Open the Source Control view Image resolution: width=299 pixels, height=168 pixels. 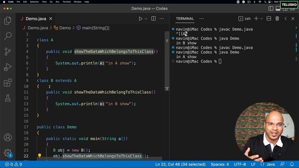tap(7, 51)
